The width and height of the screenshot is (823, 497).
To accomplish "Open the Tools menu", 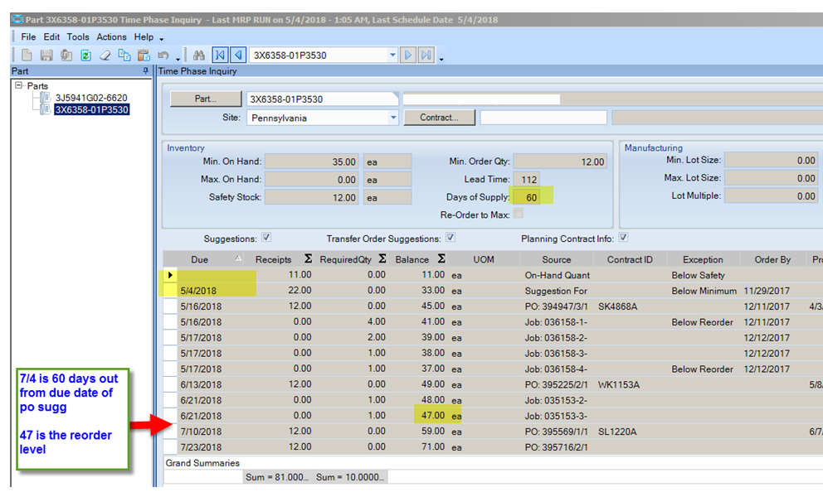I will coord(78,37).
